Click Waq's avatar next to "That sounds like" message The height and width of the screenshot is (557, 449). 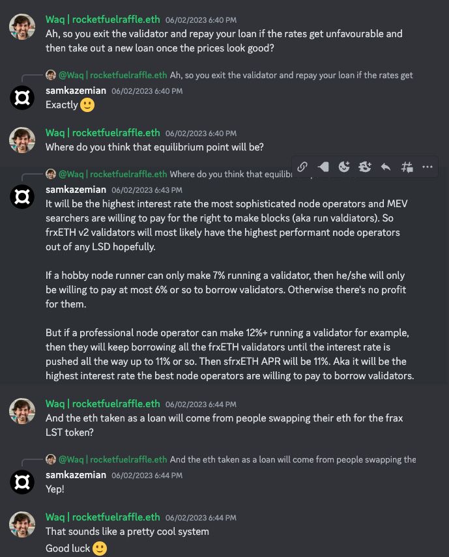pos(22,524)
